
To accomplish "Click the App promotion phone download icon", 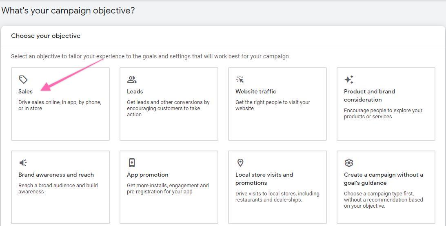I will (132, 163).
